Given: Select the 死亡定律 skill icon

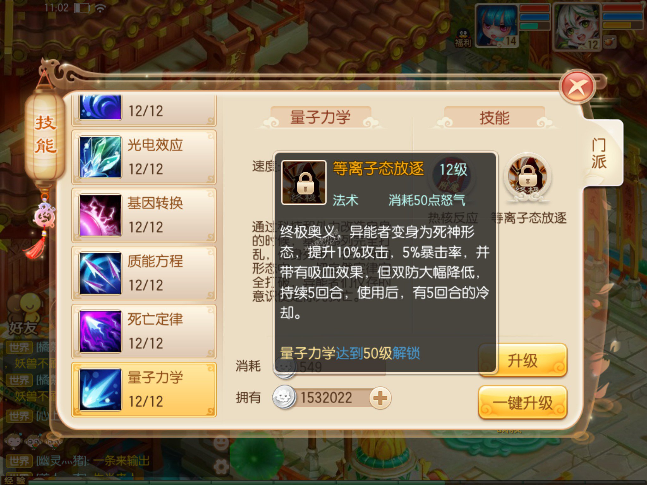Looking at the screenshot, I should pos(100,331).
